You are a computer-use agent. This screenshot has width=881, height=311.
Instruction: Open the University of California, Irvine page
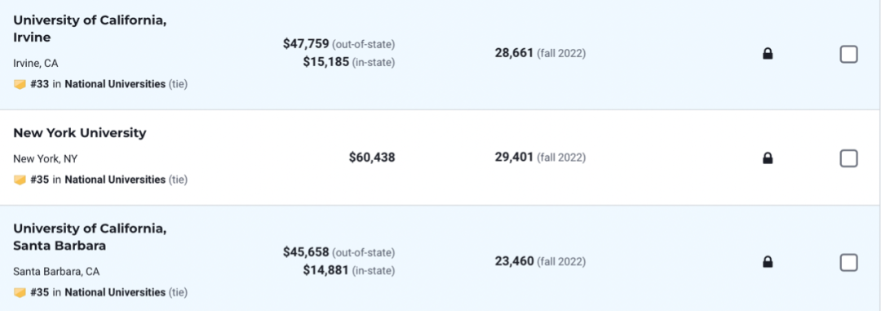coord(90,29)
